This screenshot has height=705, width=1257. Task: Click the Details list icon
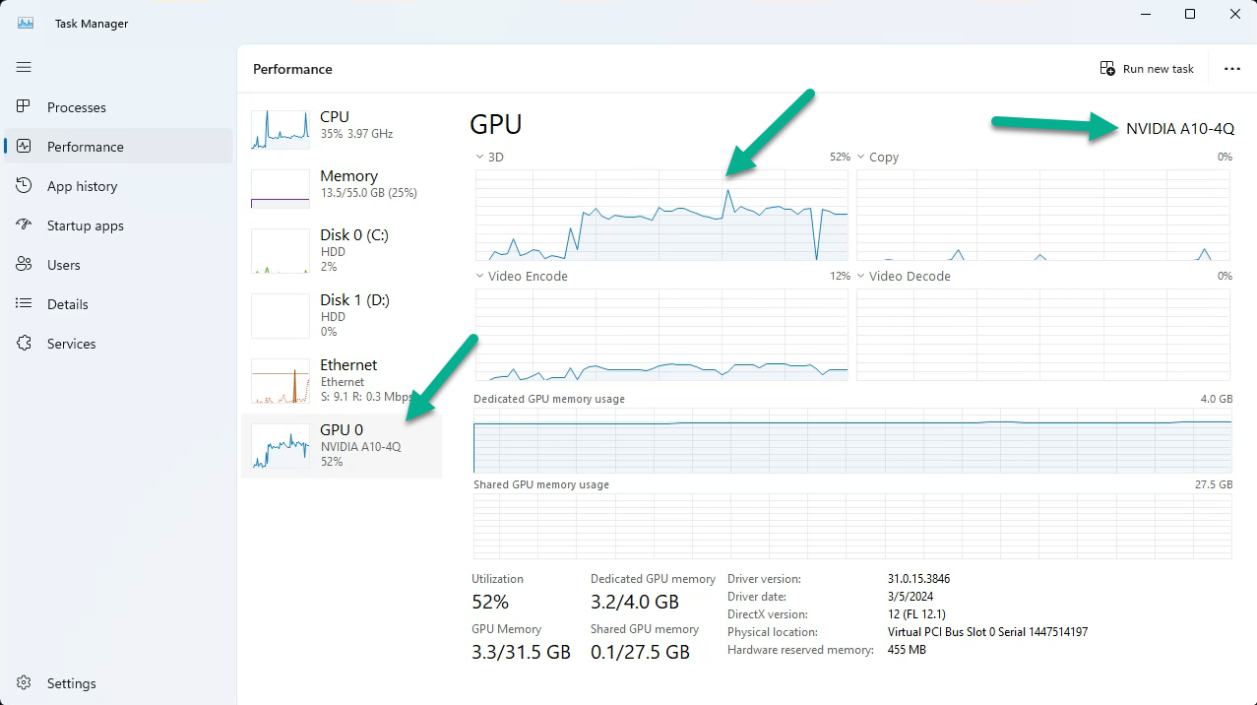point(25,303)
